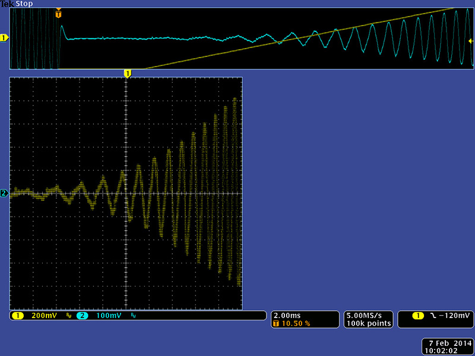Click the cyan channel 2 badge in readout bar
Image resolution: width=475 pixels, height=356 pixels.
[x=82, y=316]
